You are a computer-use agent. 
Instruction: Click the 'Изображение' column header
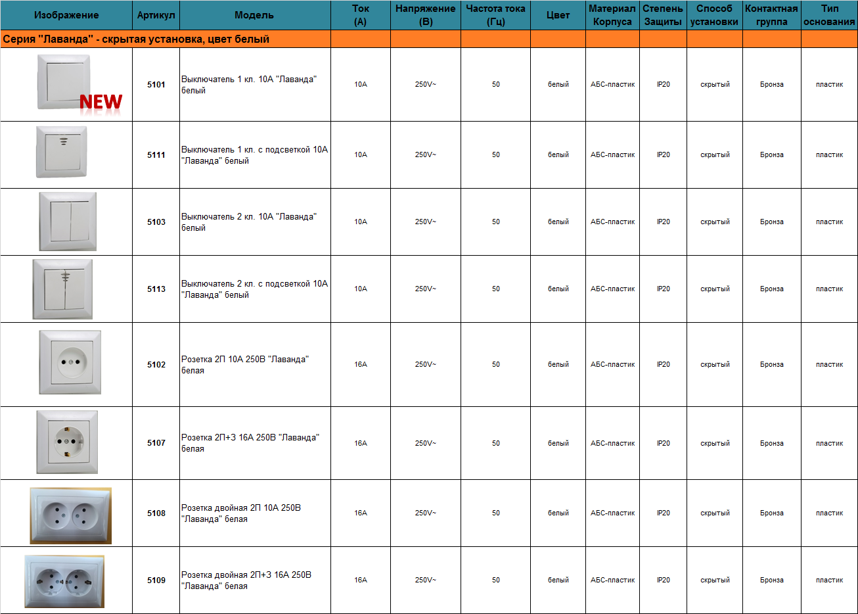(66, 15)
